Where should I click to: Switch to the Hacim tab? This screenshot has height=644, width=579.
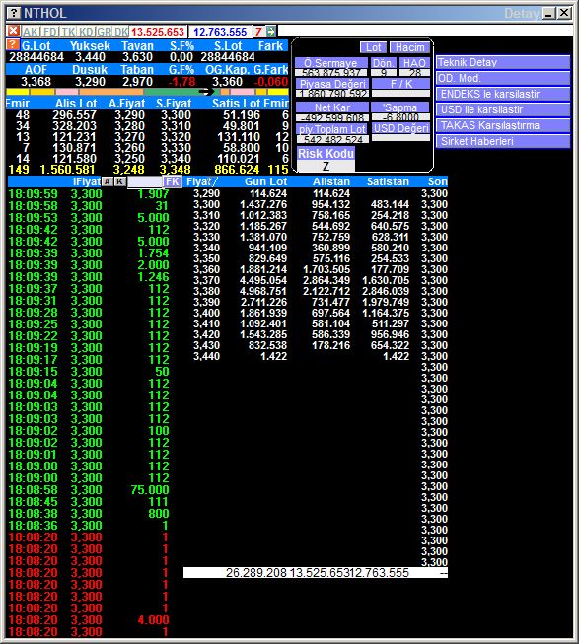tap(409, 47)
